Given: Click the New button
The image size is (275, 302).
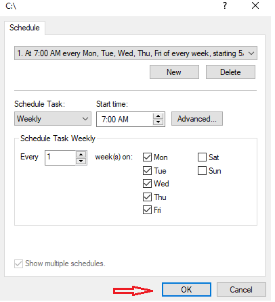Looking at the screenshot, I should tap(174, 72).
